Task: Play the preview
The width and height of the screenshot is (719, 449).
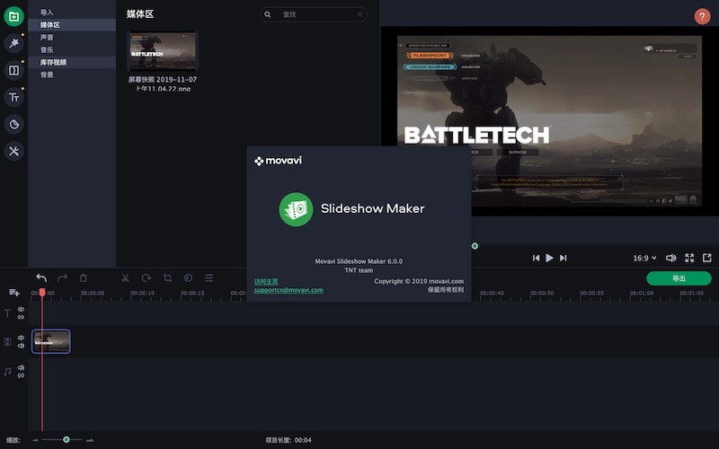Action: [x=549, y=258]
